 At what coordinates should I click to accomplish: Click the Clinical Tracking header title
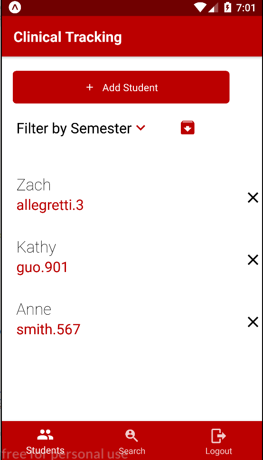click(x=67, y=37)
